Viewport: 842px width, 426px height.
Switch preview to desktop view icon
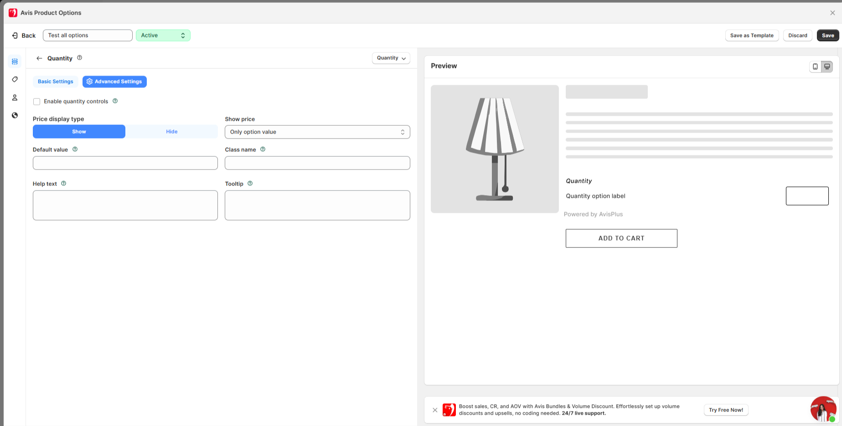827,67
